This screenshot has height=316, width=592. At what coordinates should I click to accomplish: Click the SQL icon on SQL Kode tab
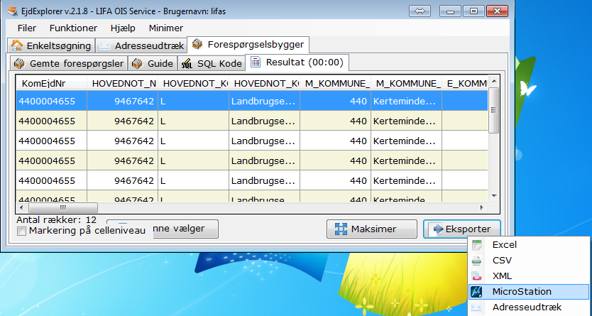(187, 63)
